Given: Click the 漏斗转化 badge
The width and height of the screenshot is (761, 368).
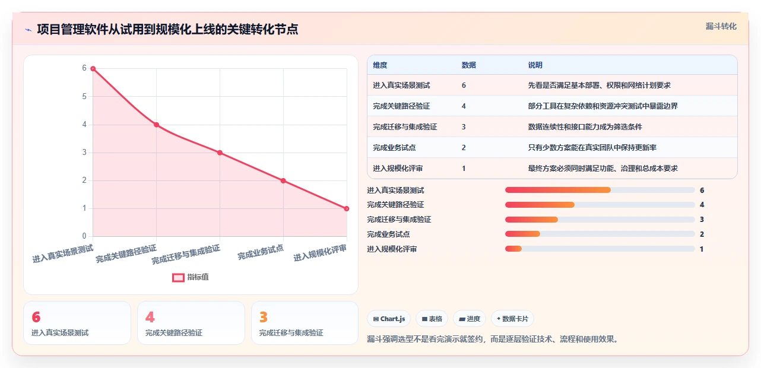Looking at the screenshot, I should (x=721, y=26).
